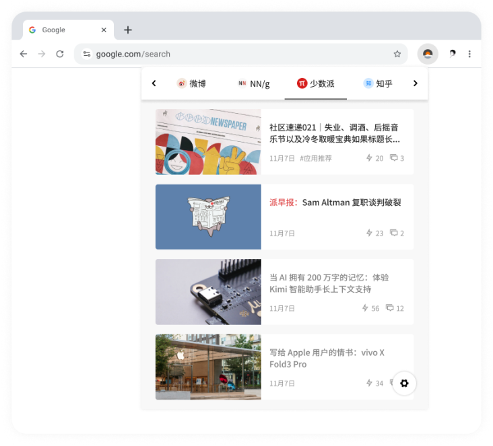Click lightning likes icon showing 34

click(x=369, y=383)
